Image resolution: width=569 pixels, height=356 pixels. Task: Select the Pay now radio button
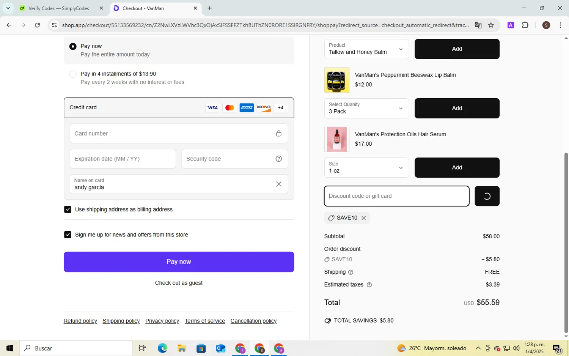click(73, 46)
